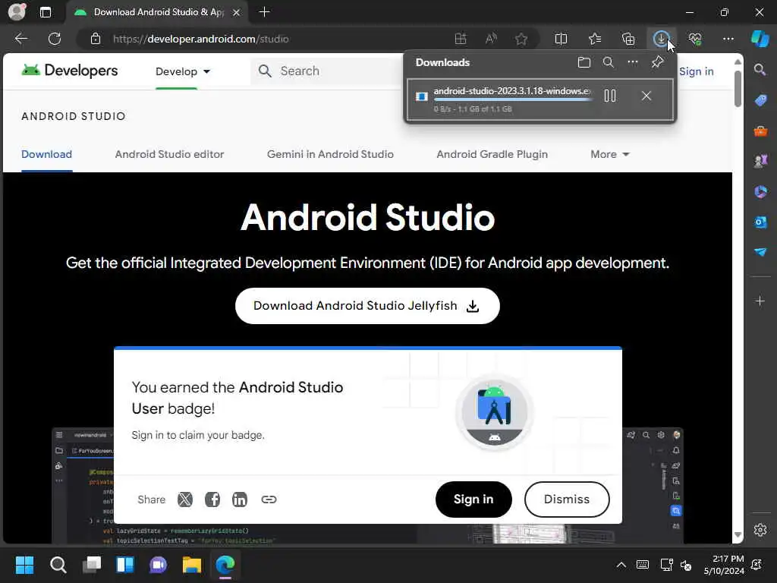Screen dimensions: 777x583
Task: Share badge on LinkedIn
Action: point(240,499)
